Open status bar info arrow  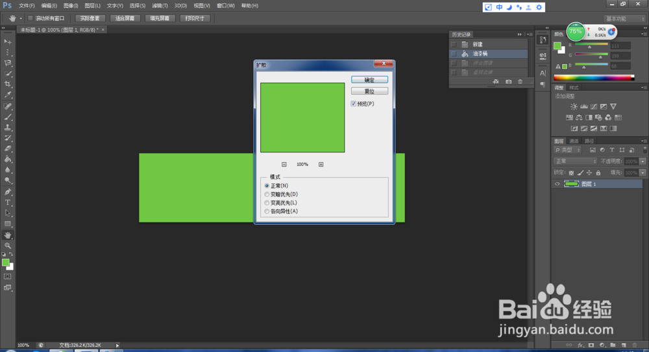(x=117, y=346)
